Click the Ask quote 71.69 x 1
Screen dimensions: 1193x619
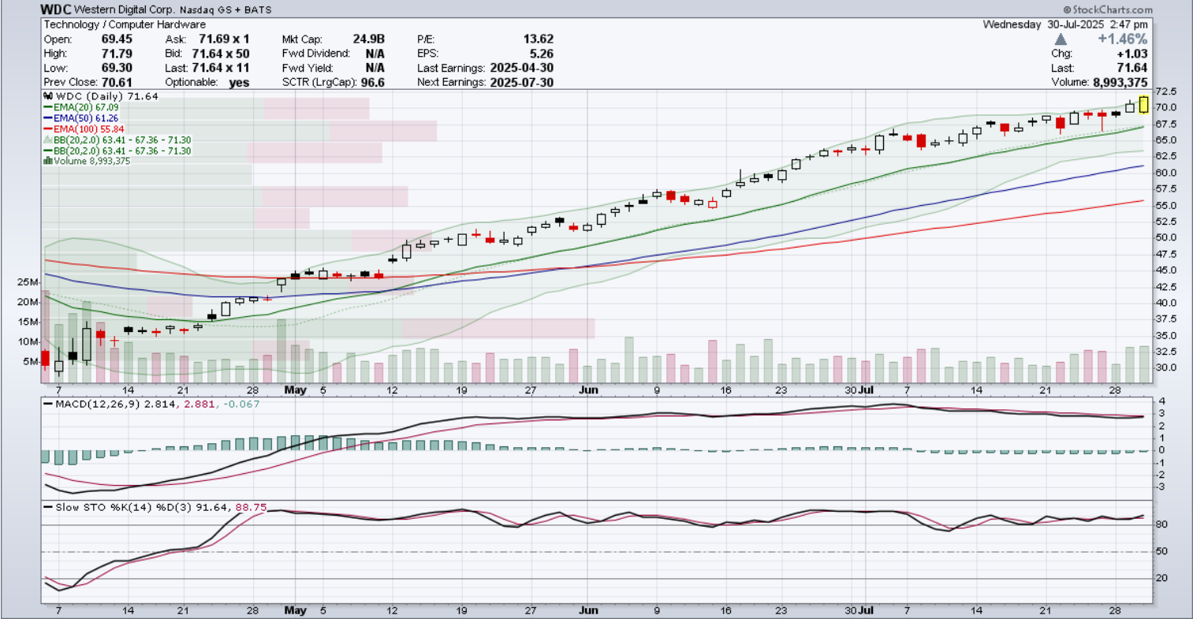pyautogui.click(x=224, y=39)
